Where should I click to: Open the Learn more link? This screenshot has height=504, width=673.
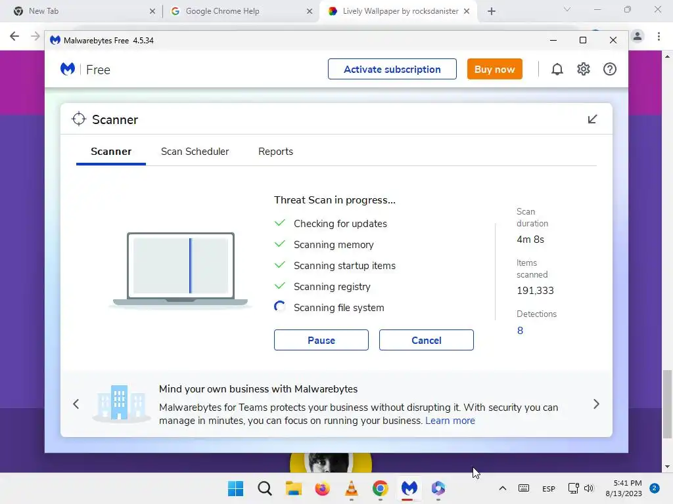click(450, 421)
